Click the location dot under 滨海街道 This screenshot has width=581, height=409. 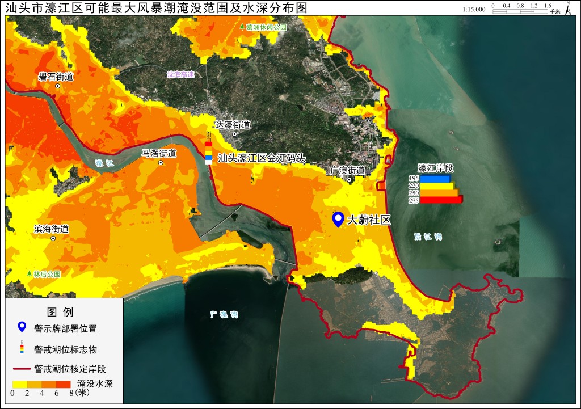pyautogui.click(x=53, y=238)
